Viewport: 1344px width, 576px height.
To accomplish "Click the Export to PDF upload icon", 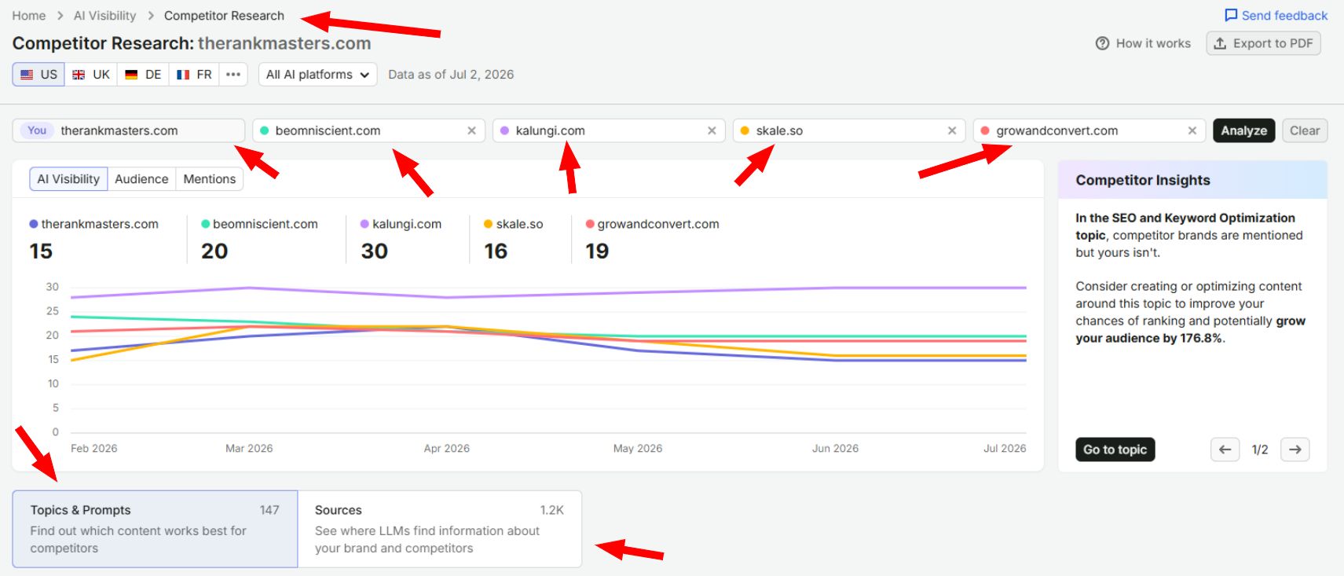I will pyautogui.click(x=1220, y=43).
